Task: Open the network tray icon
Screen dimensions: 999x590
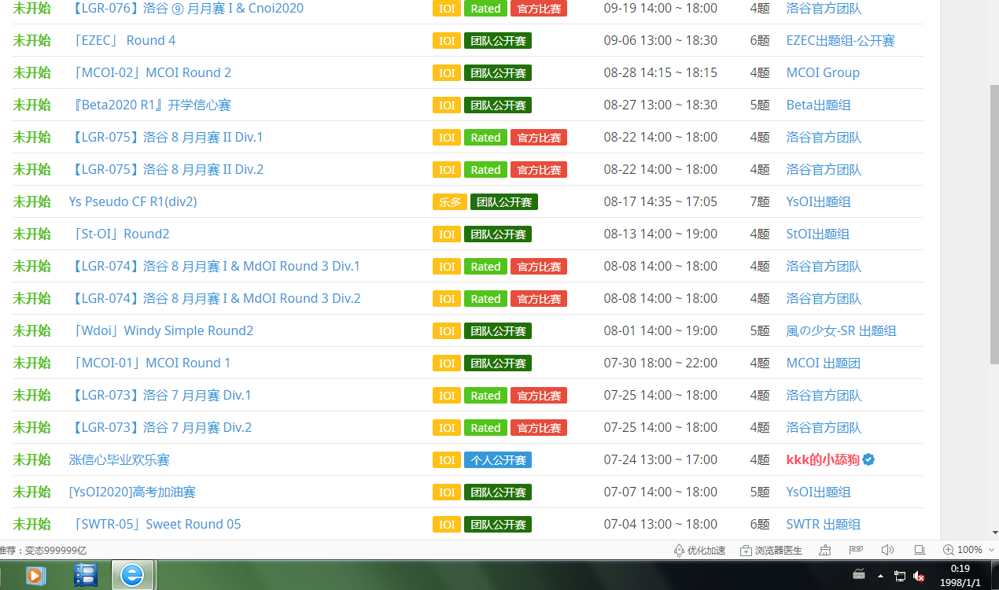Action: [900, 576]
